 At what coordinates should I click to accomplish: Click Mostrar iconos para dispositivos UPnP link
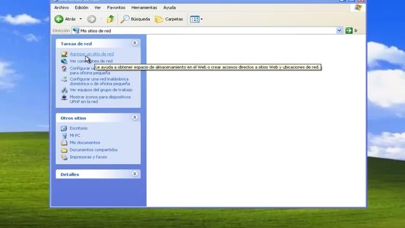[x=100, y=99]
